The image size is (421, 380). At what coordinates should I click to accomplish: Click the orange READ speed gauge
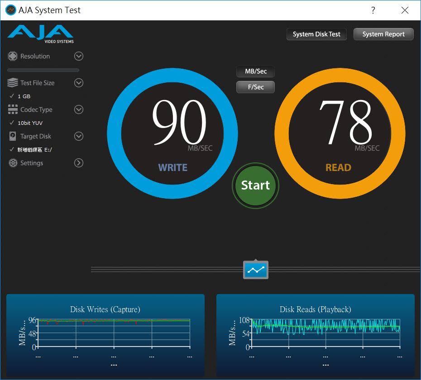pos(340,133)
